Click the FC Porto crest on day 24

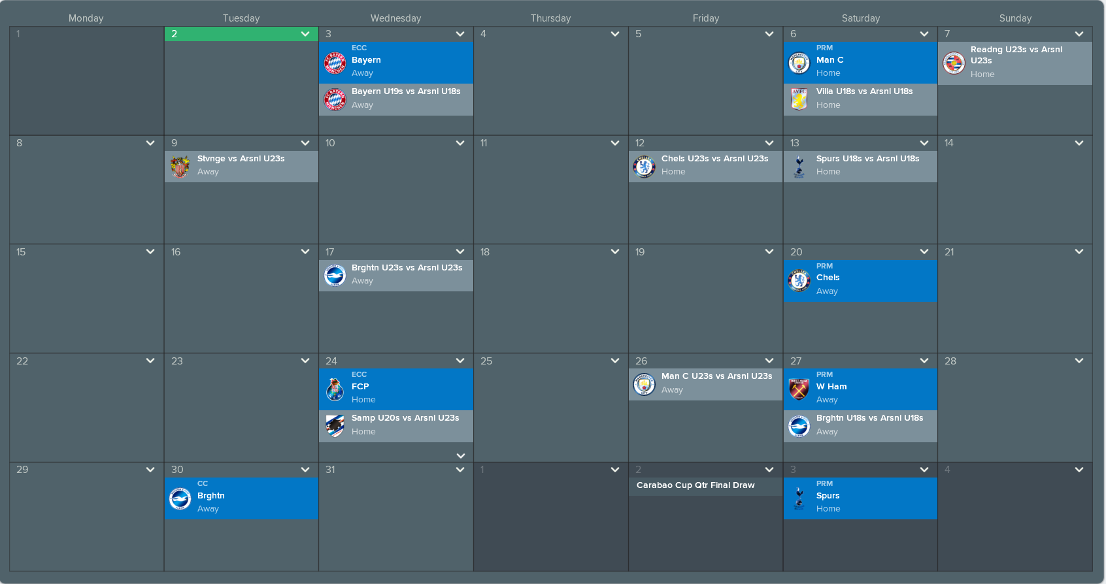(335, 389)
